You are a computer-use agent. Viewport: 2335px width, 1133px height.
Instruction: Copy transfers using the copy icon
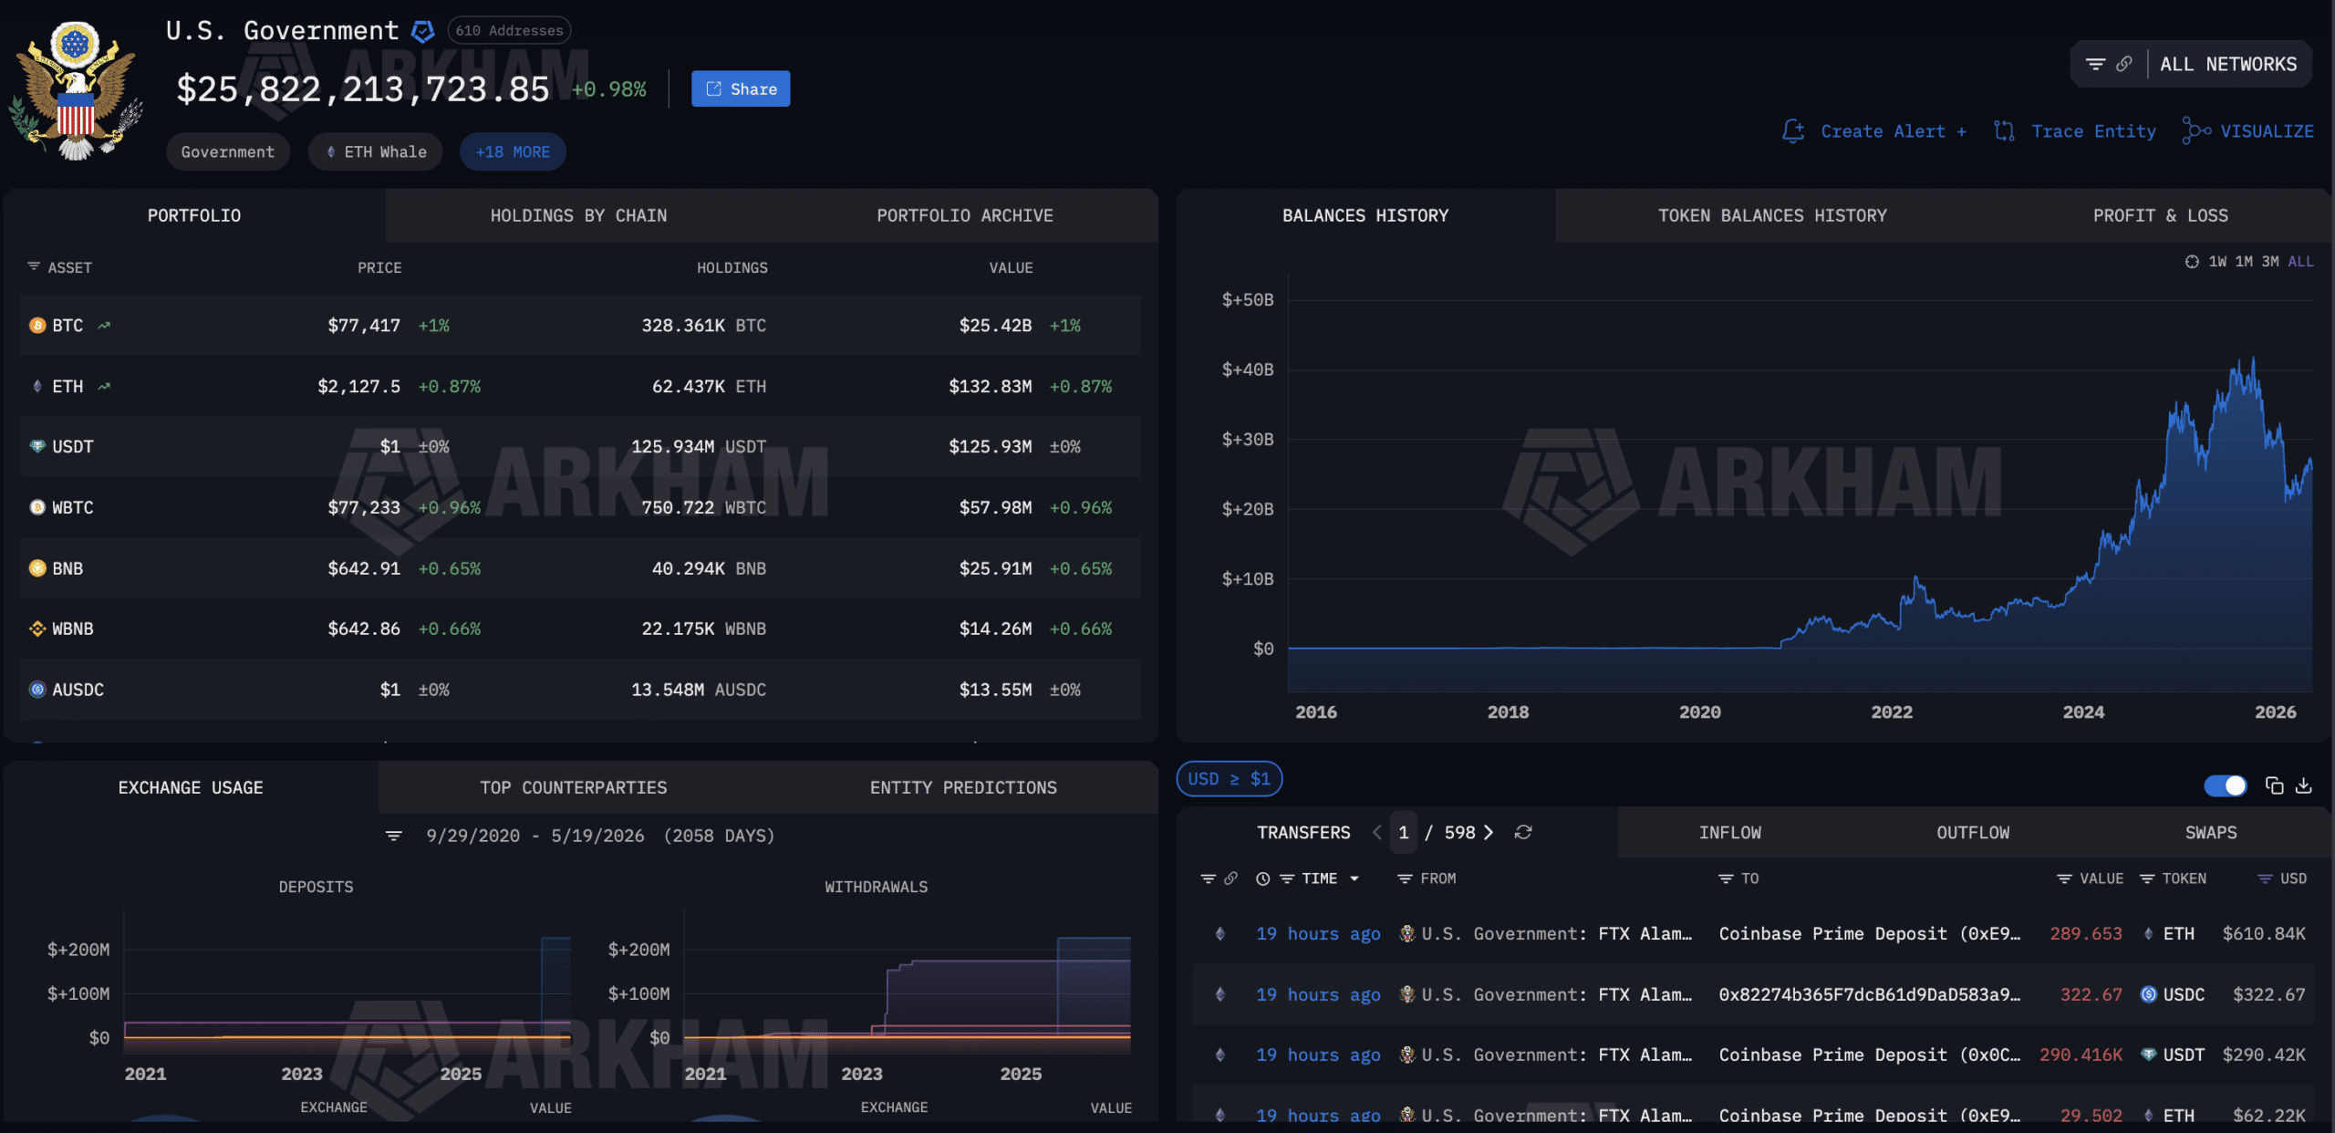(x=2275, y=785)
